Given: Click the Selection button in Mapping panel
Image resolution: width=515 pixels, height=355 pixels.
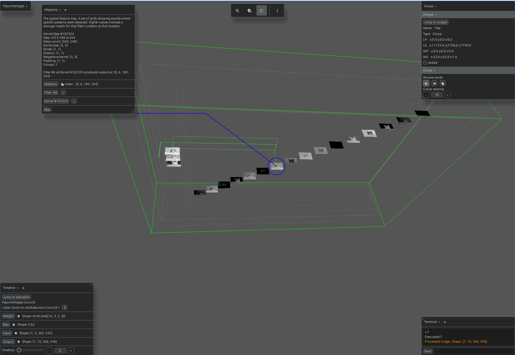Looking at the screenshot, I should (51, 84).
